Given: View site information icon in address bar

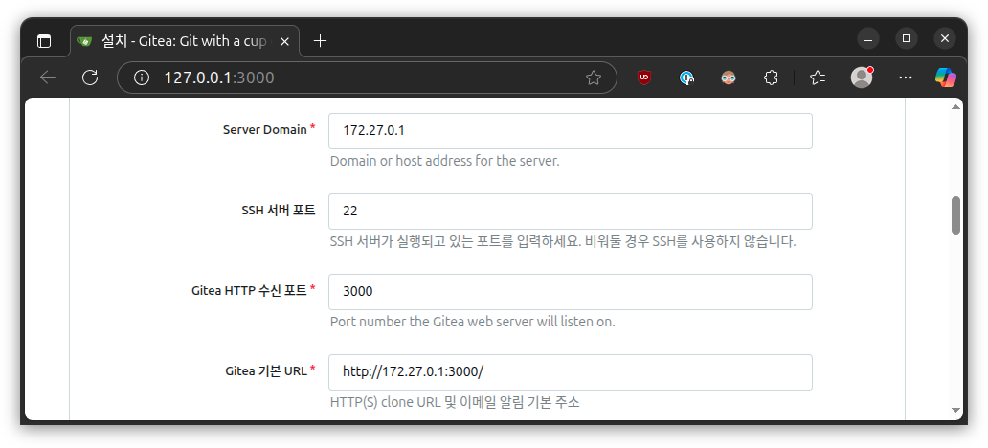Looking at the screenshot, I should click(143, 78).
